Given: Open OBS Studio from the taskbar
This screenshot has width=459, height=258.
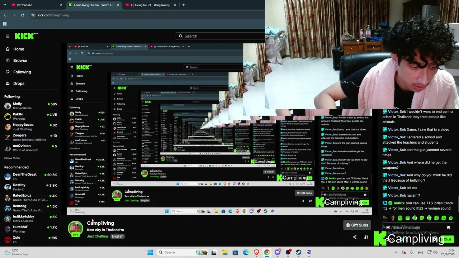Looking at the screenshot, I should pyautogui.click(x=288, y=252).
